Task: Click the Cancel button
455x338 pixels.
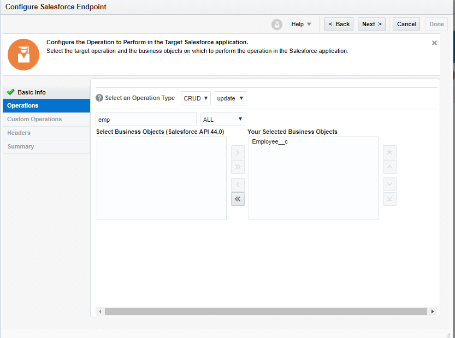Action: 406,25
